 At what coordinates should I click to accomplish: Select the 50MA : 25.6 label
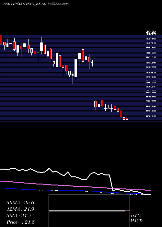[20, 203]
